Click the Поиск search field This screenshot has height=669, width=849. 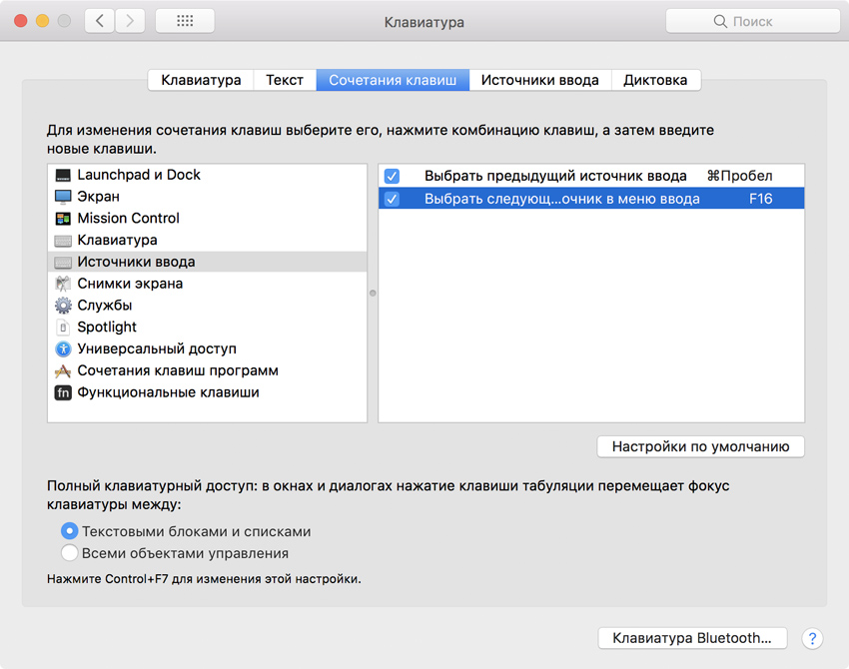752,21
